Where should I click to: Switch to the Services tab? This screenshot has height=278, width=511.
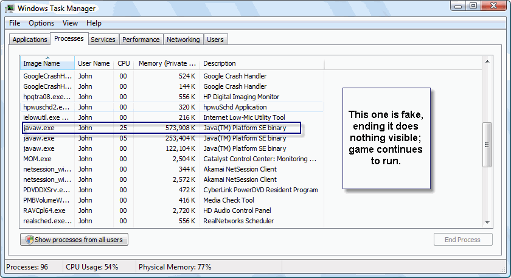point(103,40)
